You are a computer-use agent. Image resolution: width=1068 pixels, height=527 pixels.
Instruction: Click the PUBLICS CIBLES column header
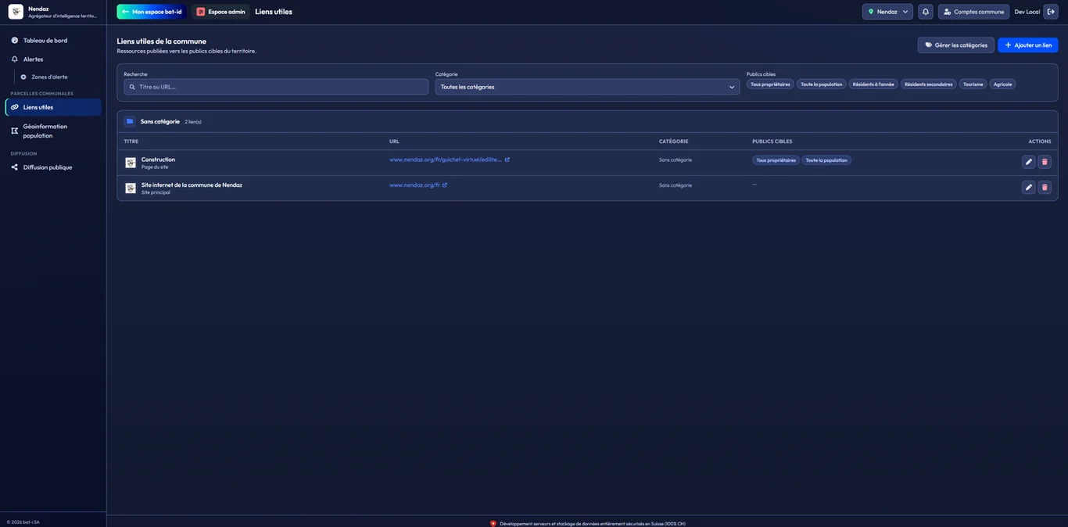tap(772, 142)
